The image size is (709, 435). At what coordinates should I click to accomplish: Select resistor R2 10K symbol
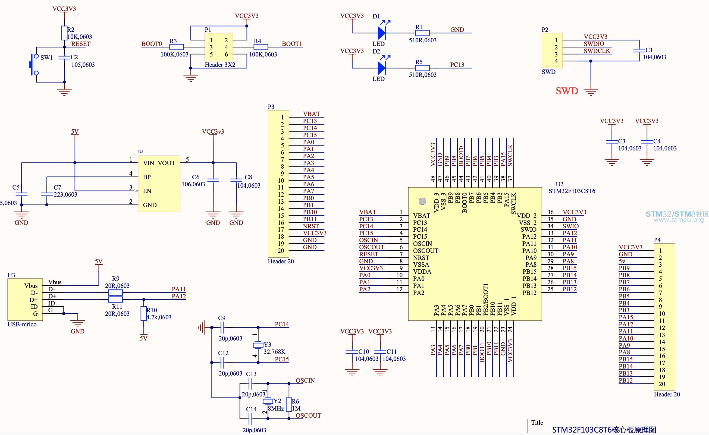pos(64,33)
